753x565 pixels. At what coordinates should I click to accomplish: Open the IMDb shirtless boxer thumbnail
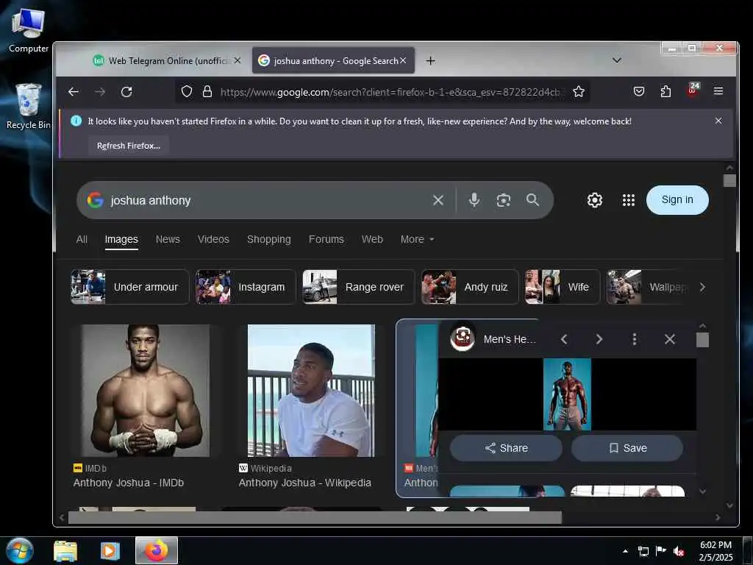coord(145,391)
